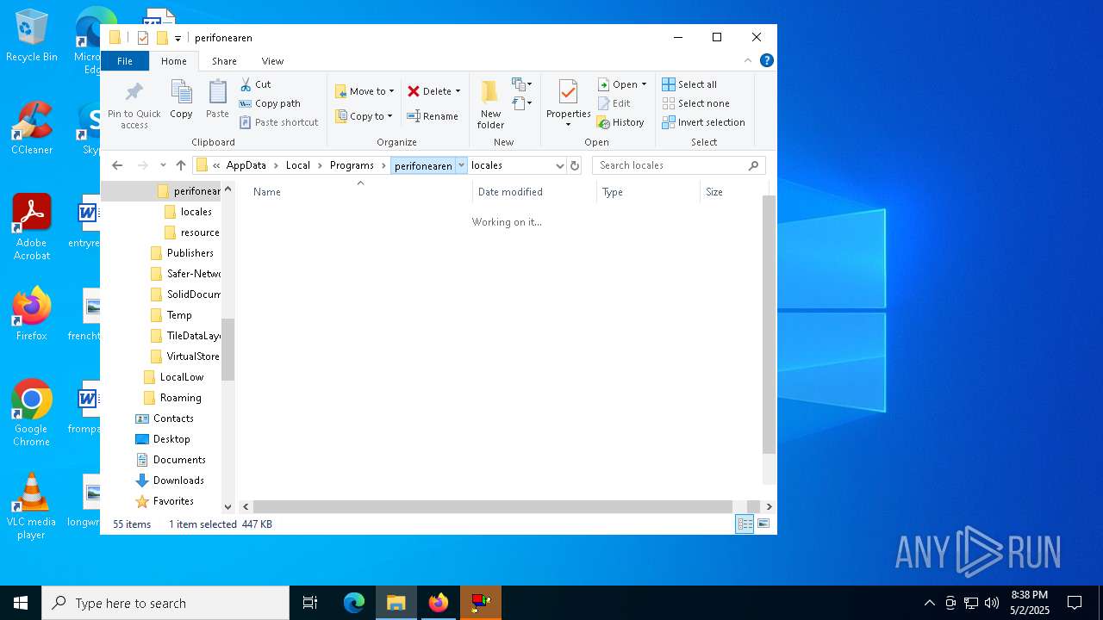Click the Search locales field

click(679, 165)
